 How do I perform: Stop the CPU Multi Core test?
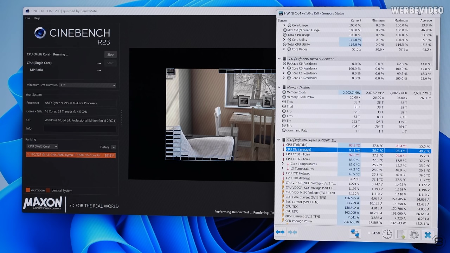click(x=110, y=54)
